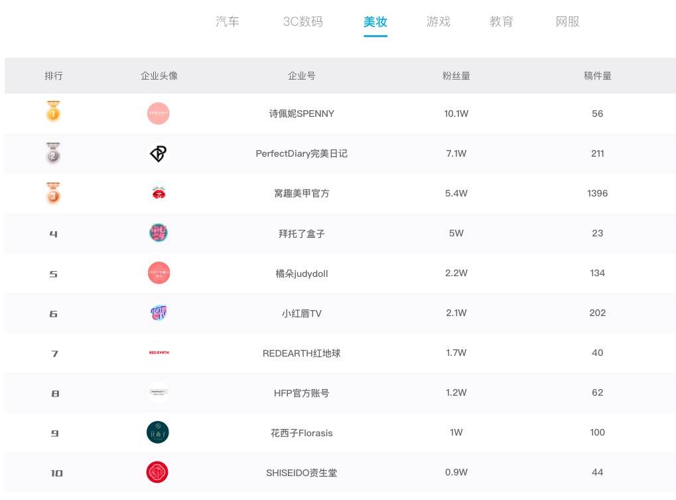Open the 花西子Florasis account name link
676x500 pixels.
click(301, 433)
